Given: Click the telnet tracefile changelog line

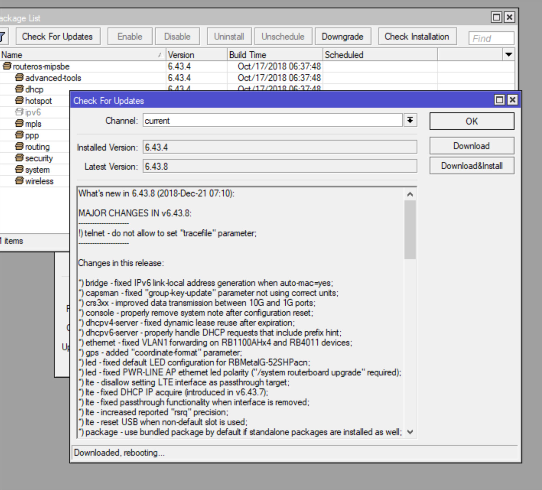Looking at the screenshot, I should point(167,233).
